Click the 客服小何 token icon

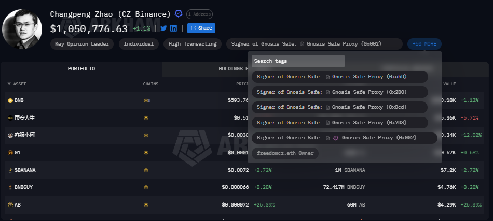(10, 135)
